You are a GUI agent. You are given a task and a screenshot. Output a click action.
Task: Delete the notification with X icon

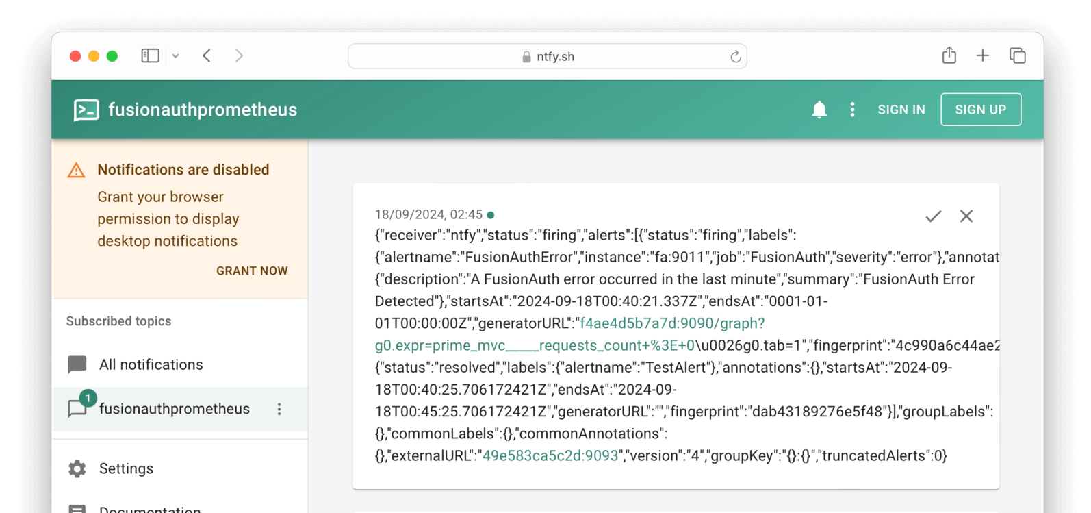pos(966,216)
